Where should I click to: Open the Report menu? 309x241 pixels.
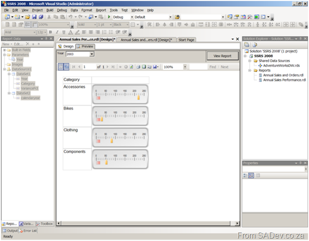[x=101, y=10]
